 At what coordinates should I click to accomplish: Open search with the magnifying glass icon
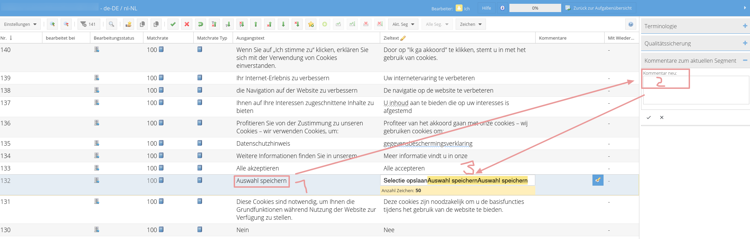point(111,24)
